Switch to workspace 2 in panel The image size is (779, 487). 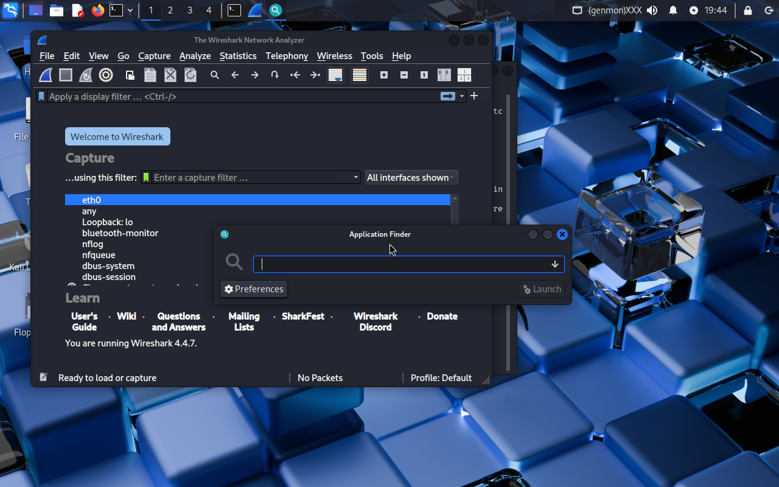(170, 10)
